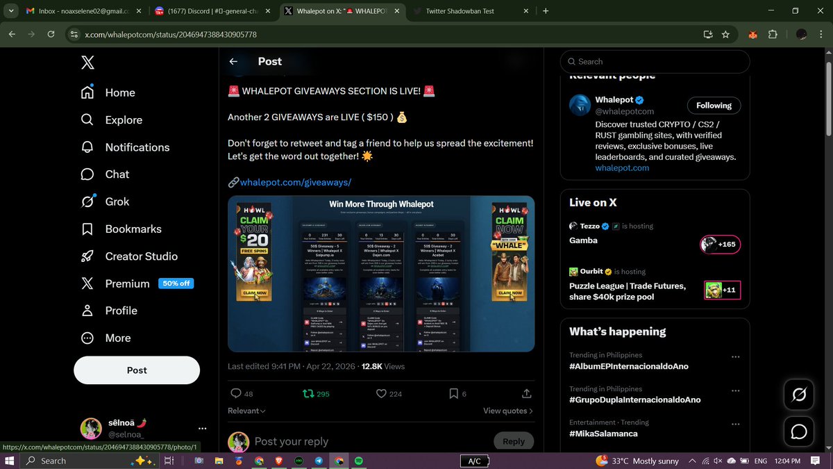Open the #MikaSalamanca trend
Viewport: 833px width, 469px height.
pyautogui.click(x=603, y=434)
